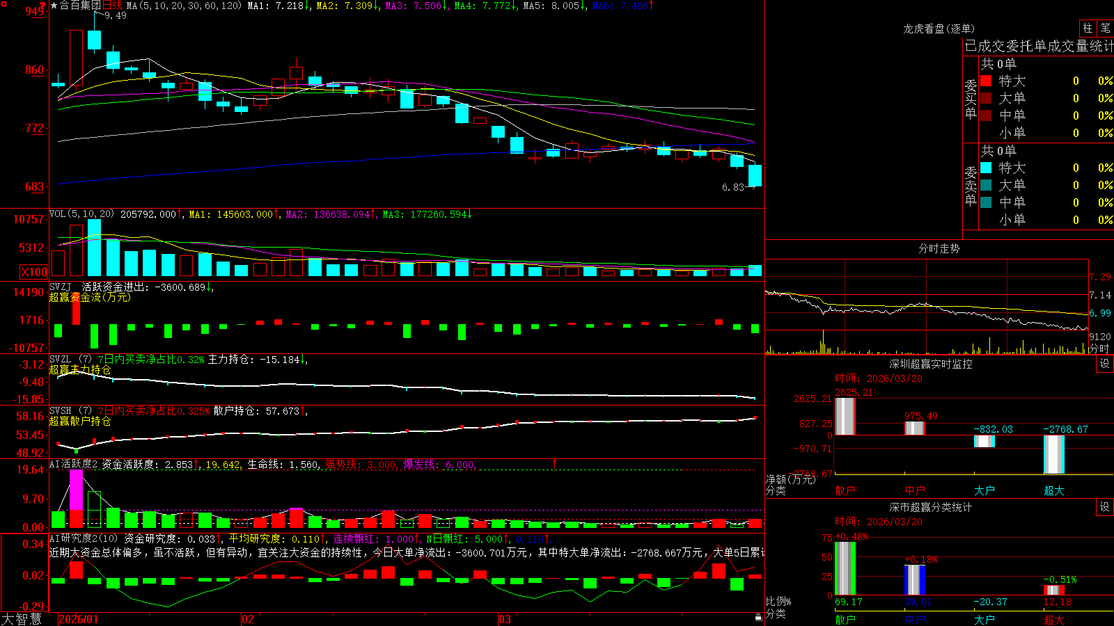Click the star icon before 合百集团

pos(54,6)
